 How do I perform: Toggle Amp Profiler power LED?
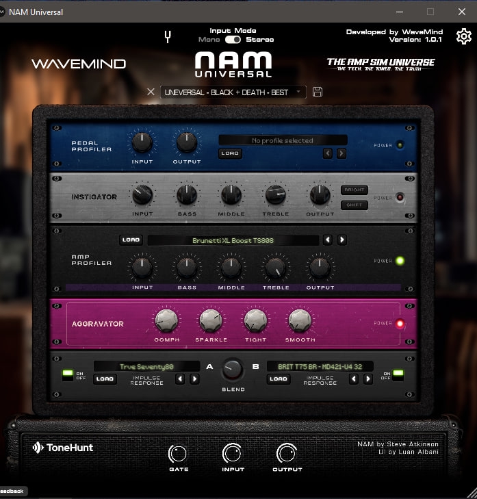coord(400,261)
